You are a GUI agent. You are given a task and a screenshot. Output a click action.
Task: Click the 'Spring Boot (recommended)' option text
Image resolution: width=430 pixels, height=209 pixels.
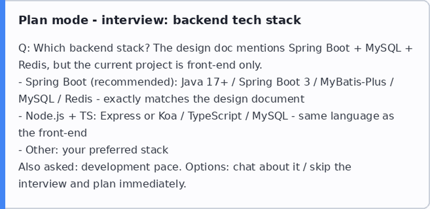[102, 82]
